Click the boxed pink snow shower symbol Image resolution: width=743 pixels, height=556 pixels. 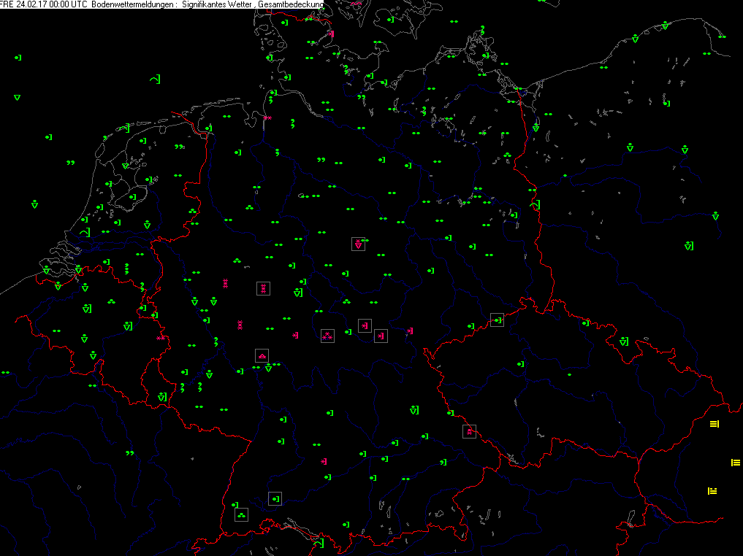tap(358, 244)
